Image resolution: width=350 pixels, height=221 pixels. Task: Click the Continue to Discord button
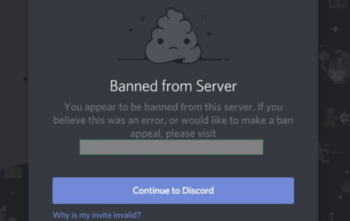point(173,191)
